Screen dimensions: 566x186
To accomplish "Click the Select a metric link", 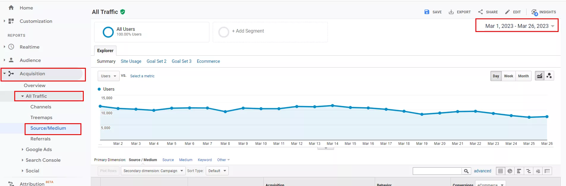I will (x=142, y=76).
